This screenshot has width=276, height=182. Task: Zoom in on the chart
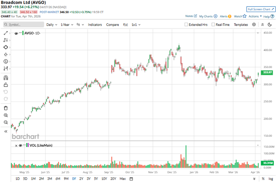click(6, 115)
